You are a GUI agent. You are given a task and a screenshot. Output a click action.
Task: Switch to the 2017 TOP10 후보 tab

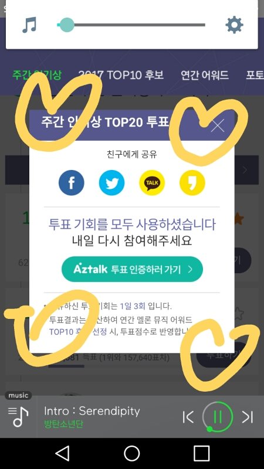coord(121,75)
